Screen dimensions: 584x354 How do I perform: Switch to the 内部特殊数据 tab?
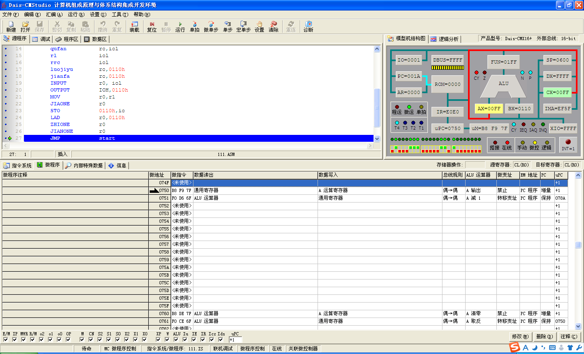84,165
